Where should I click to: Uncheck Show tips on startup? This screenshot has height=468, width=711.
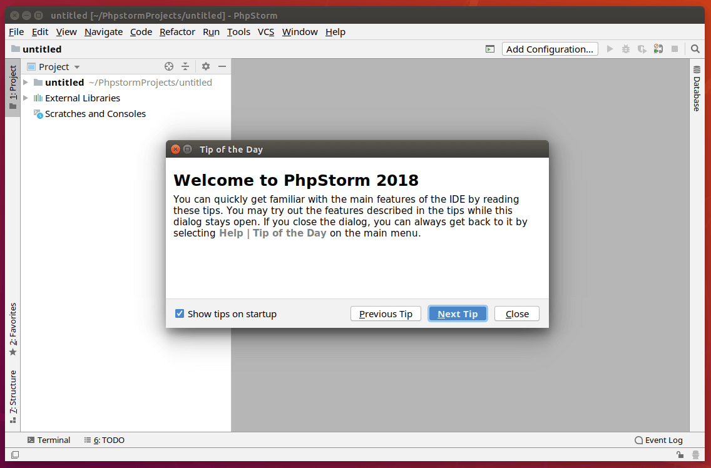click(x=180, y=314)
